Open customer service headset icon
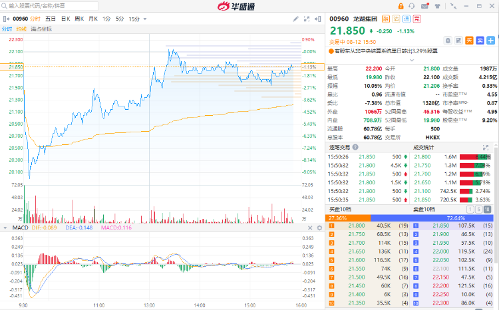The image size is (499, 310). tap(412, 6)
